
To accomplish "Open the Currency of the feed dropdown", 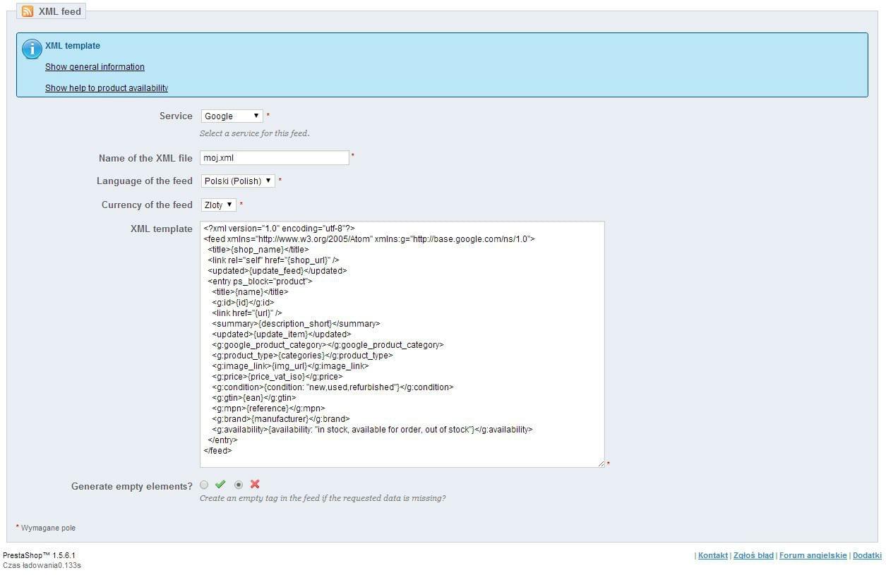I will (218, 205).
